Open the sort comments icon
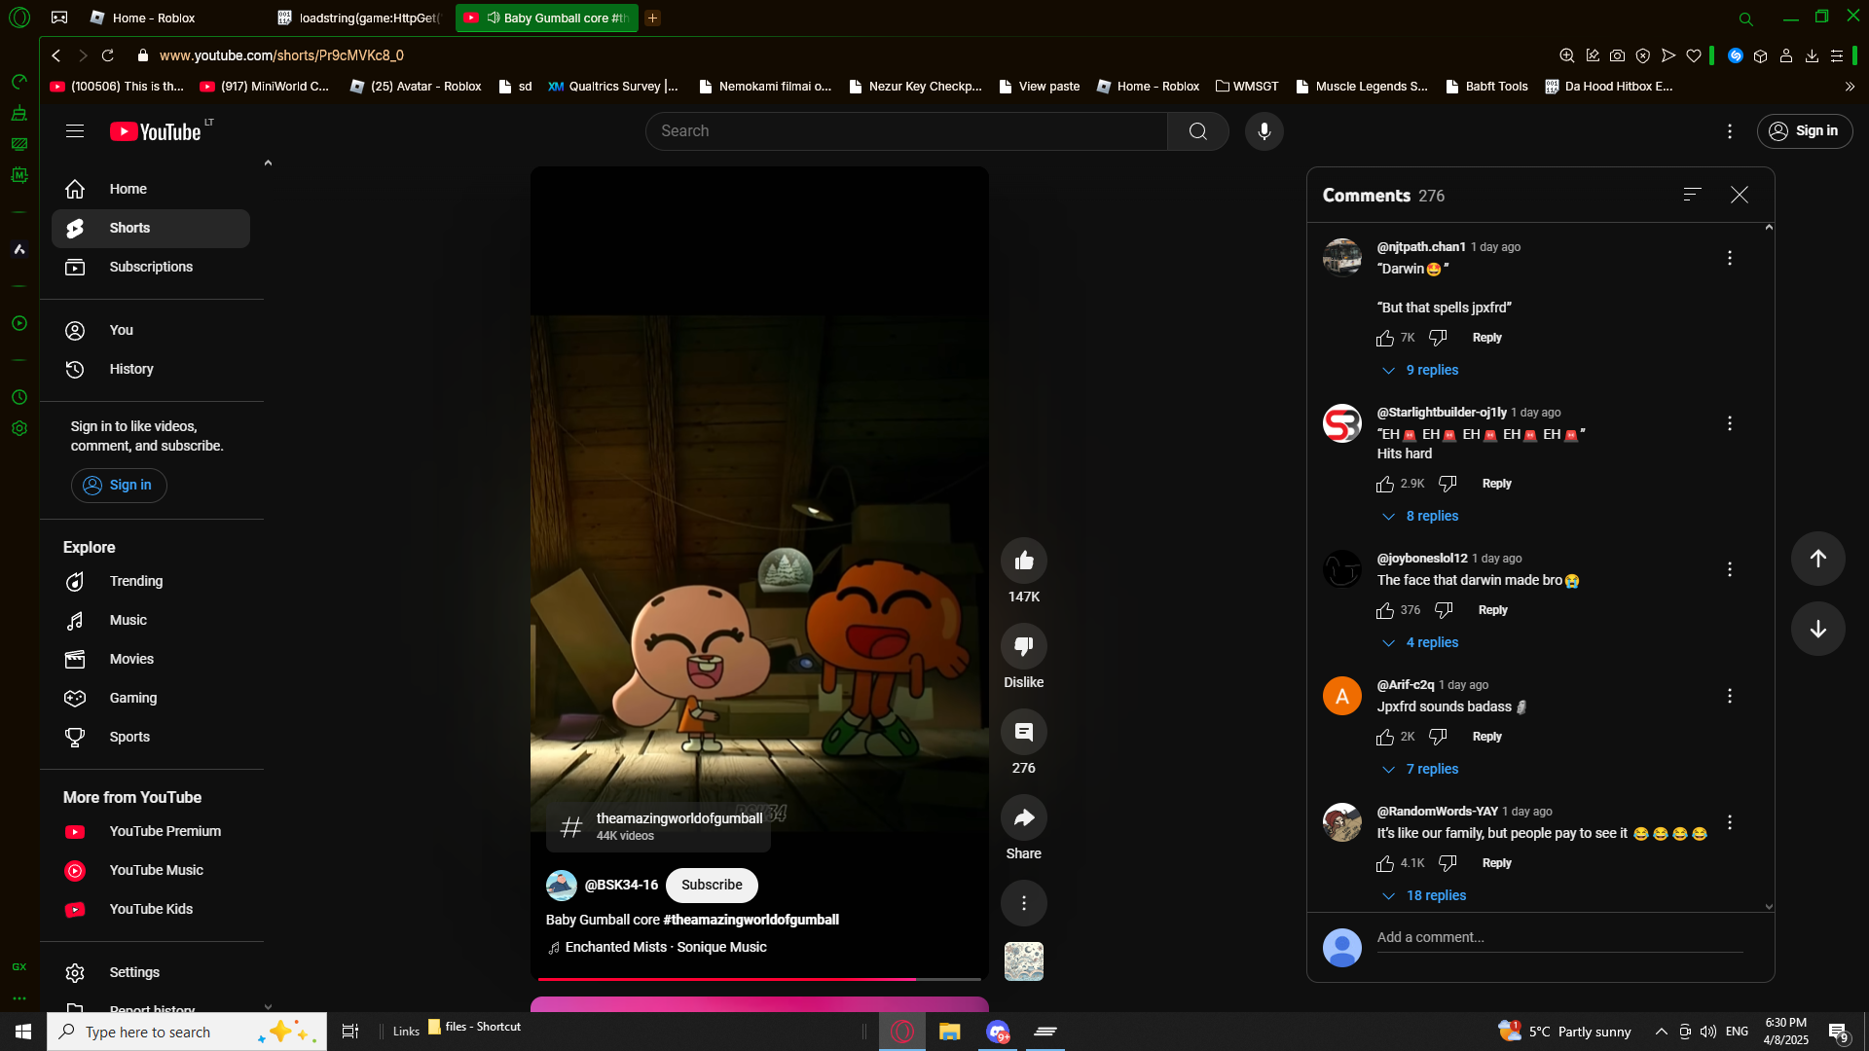Viewport: 1869px width, 1051px height. pyautogui.click(x=1692, y=195)
